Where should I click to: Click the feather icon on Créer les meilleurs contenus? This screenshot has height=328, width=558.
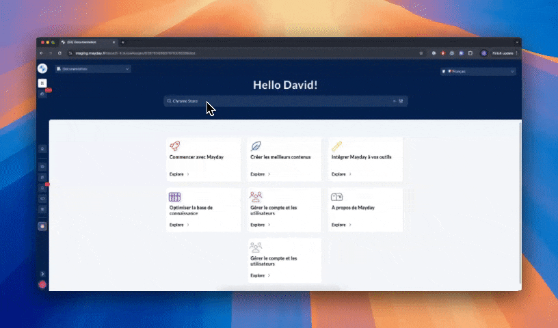pyautogui.click(x=256, y=146)
